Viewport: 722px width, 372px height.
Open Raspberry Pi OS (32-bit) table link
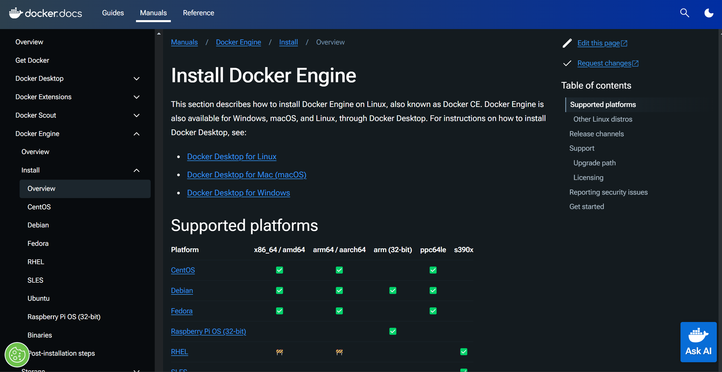click(209, 331)
